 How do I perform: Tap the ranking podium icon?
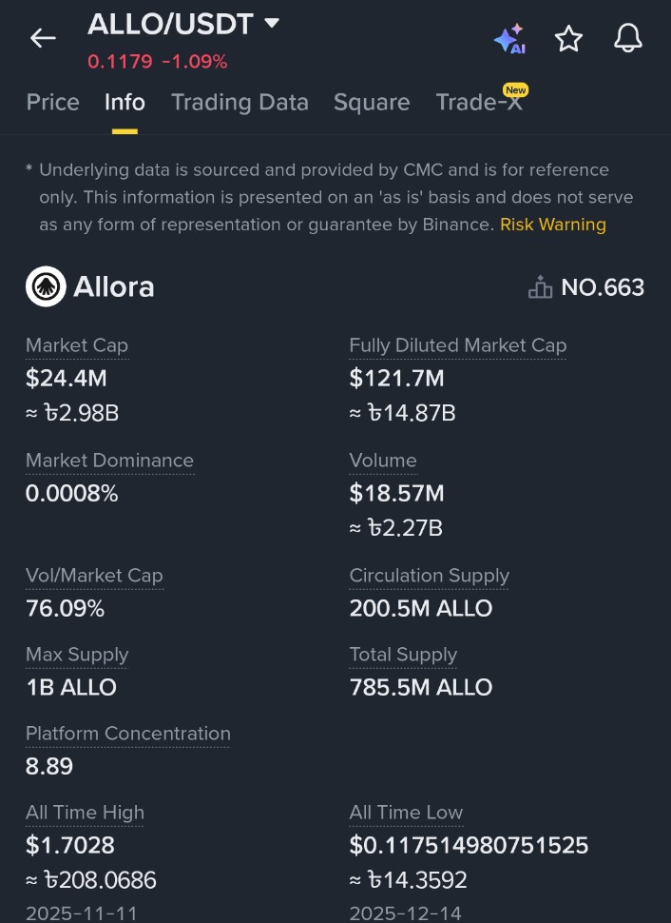coord(540,287)
